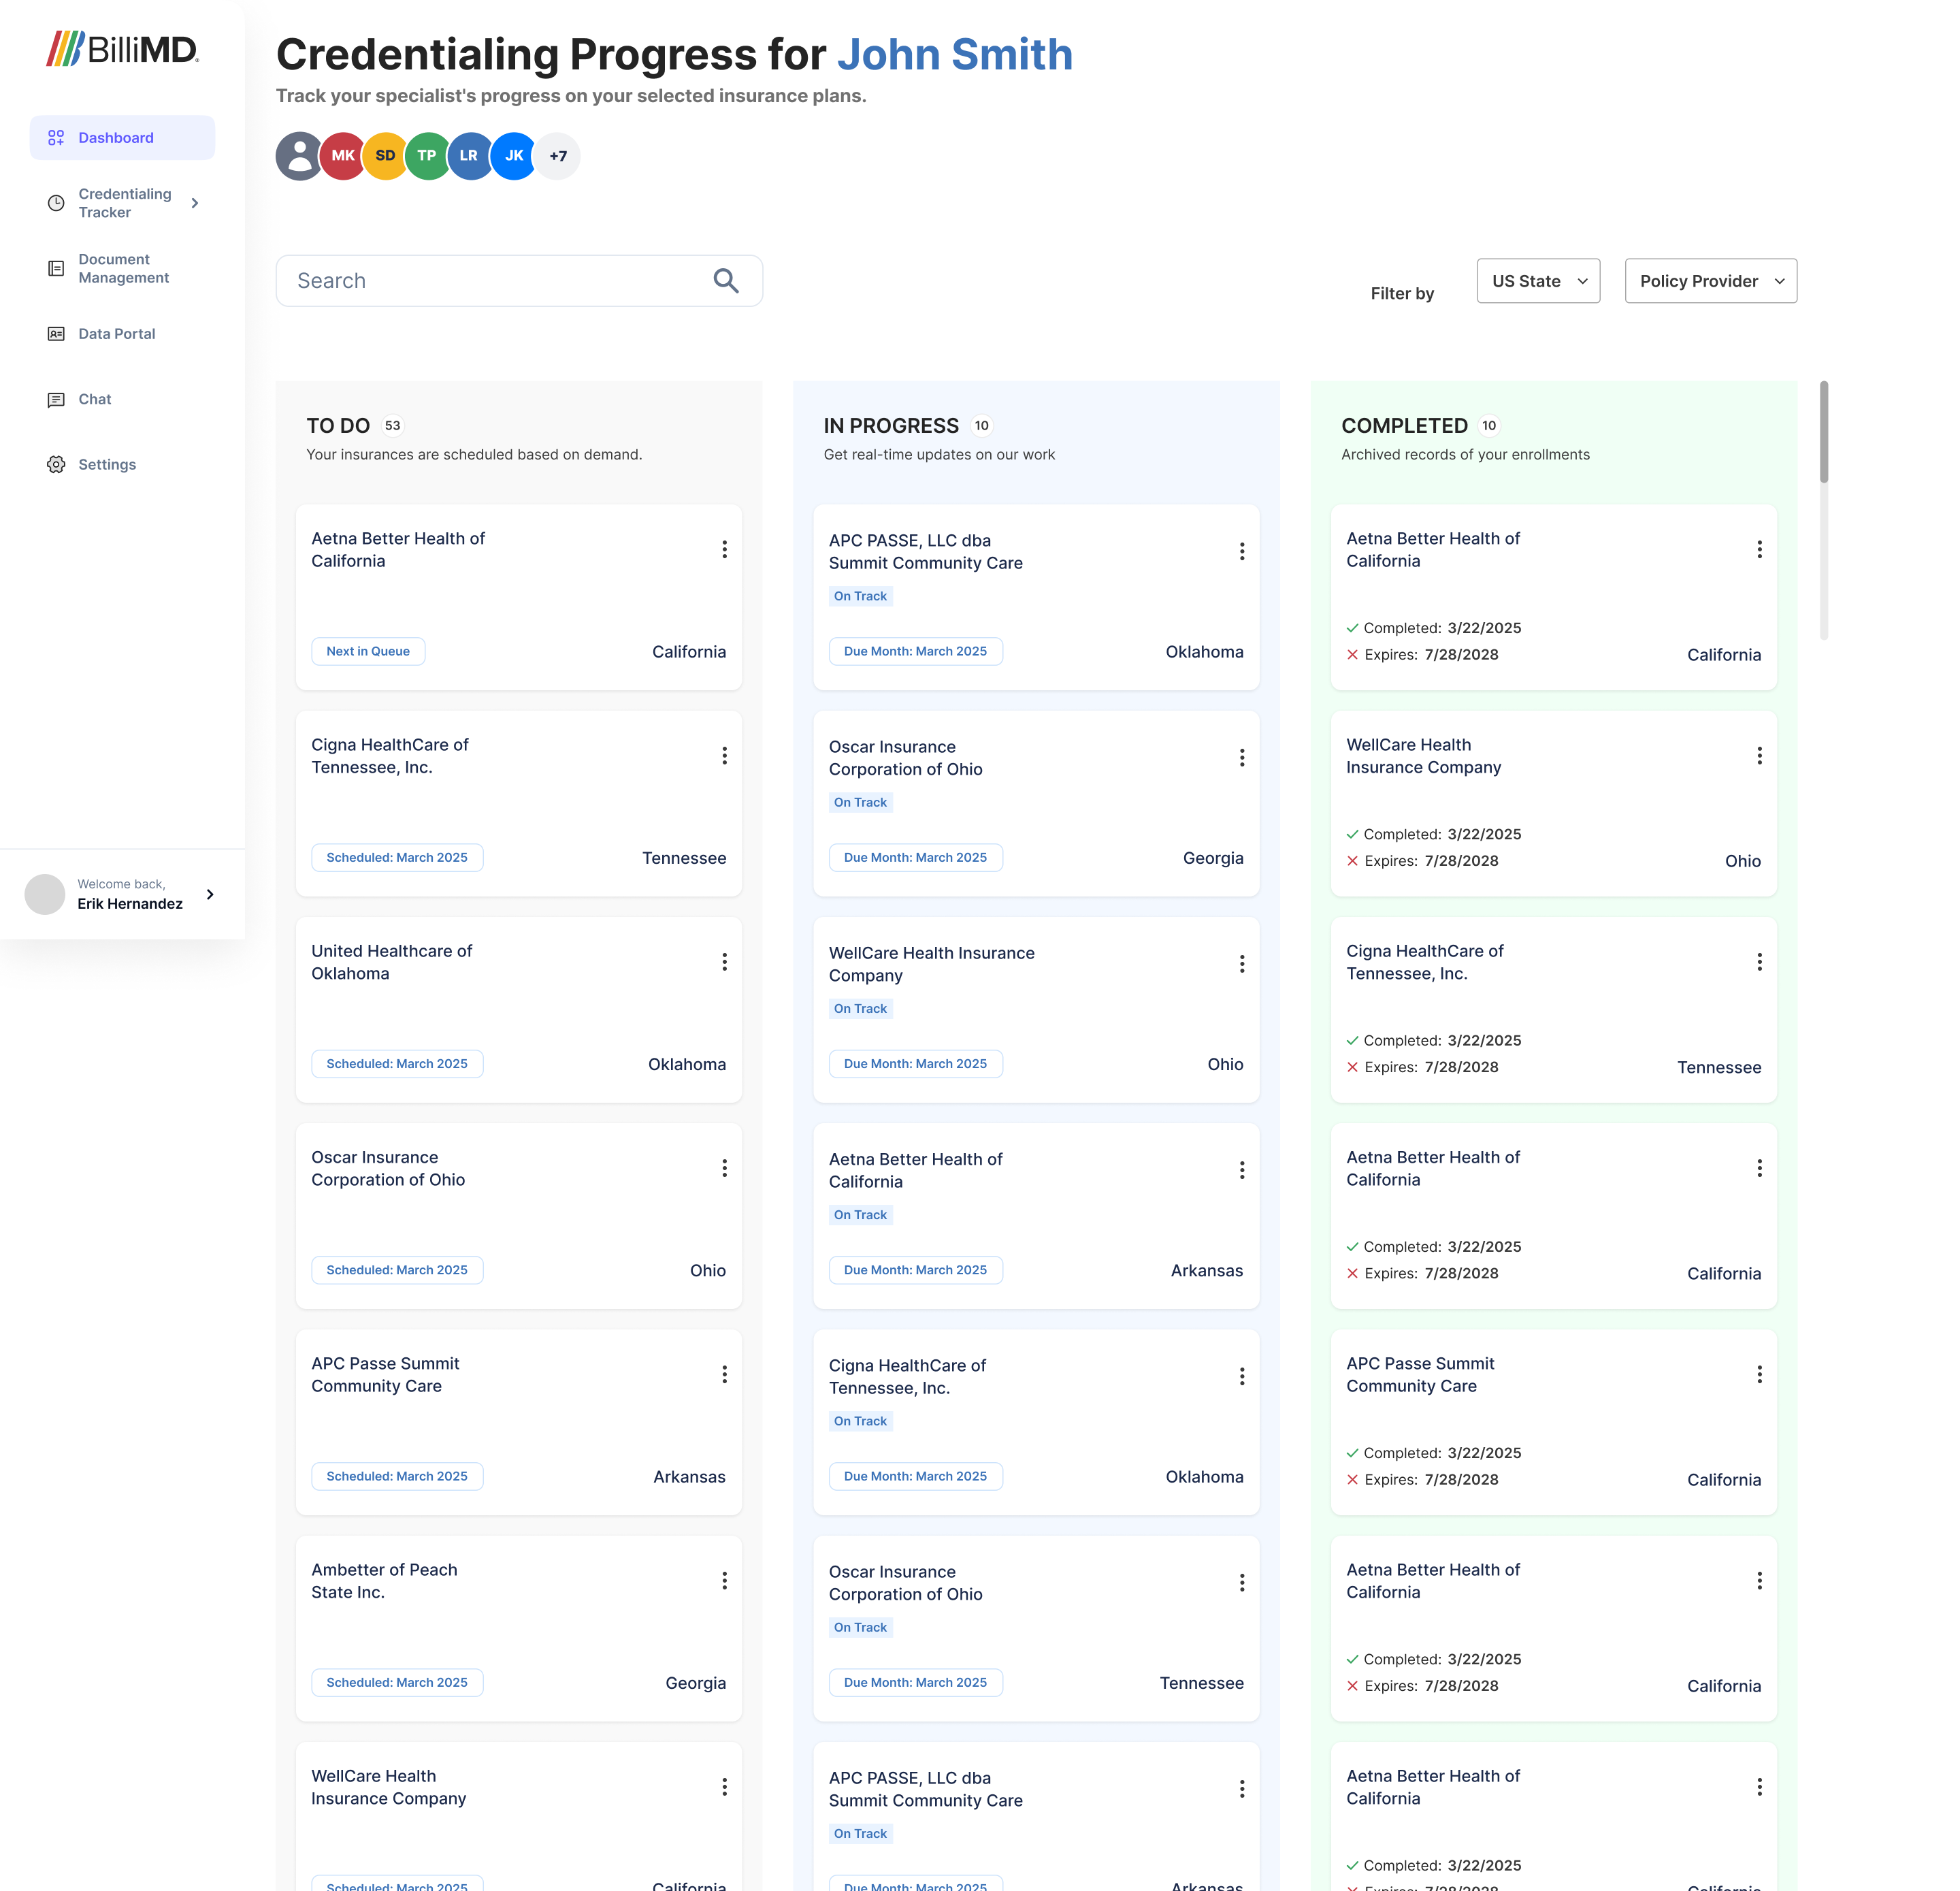Click the Next in Queue badge
The image size is (1960, 1891).
coord(368,652)
